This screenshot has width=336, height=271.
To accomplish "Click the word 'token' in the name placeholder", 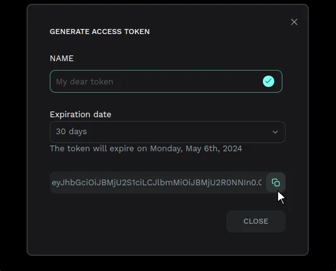I will (101, 82).
